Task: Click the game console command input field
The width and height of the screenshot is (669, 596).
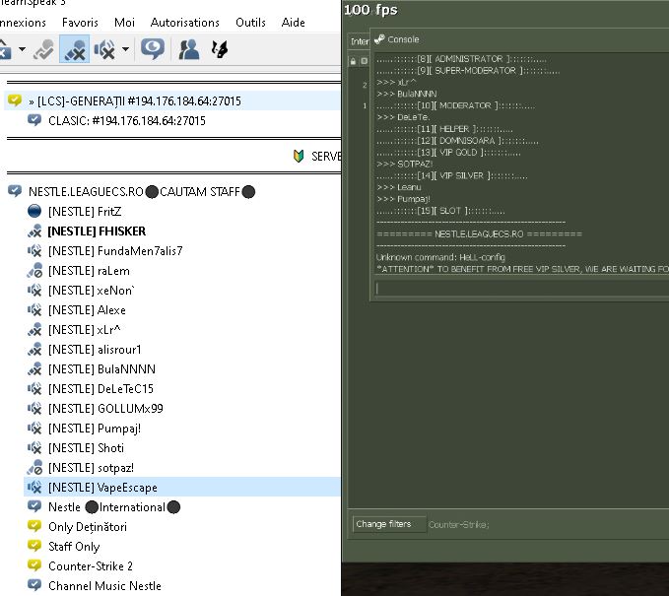Action: pyautogui.click(x=521, y=289)
